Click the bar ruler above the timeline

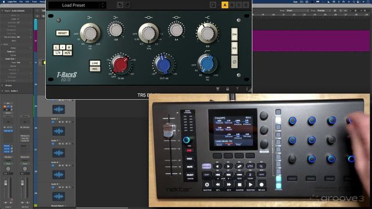point(312,15)
